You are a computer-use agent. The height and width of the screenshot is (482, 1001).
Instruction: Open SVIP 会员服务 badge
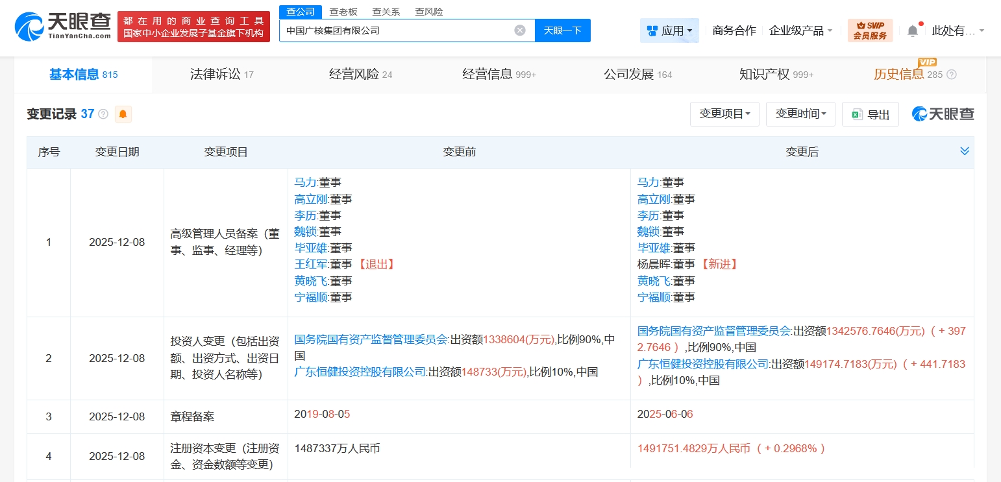pos(870,30)
